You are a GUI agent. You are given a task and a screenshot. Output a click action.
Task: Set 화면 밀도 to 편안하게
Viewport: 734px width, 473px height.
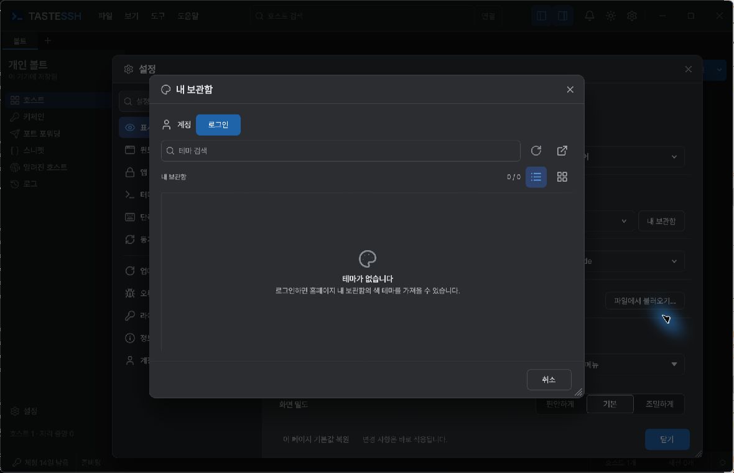click(x=560, y=404)
